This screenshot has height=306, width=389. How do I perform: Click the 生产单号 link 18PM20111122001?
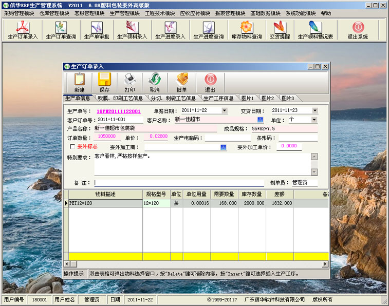(119, 111)
